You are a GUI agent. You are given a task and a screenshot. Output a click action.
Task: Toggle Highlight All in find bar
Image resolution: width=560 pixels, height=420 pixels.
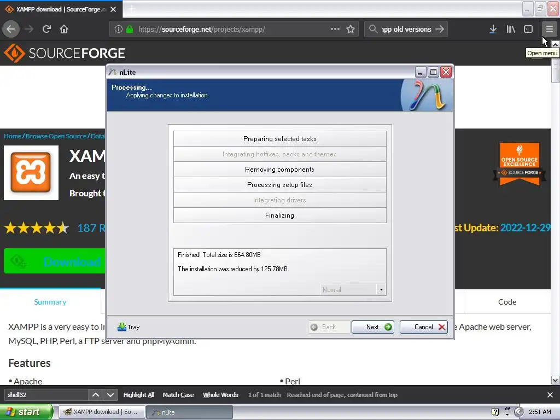[138, 395]
